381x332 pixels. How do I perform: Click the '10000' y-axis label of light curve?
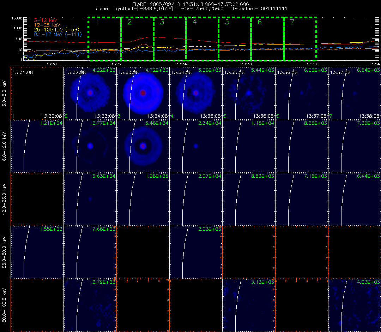17,18
